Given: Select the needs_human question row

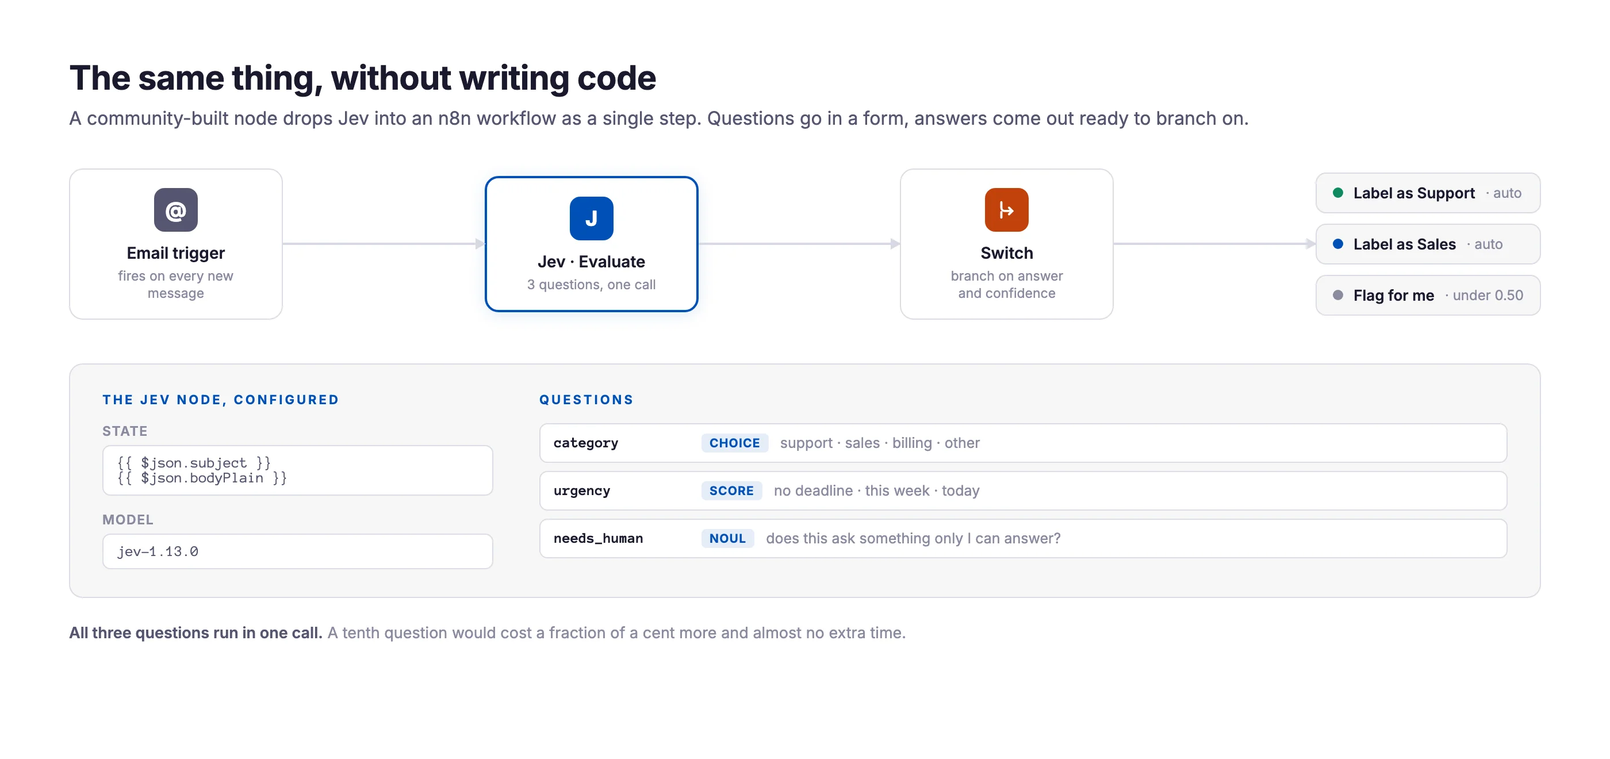Looking at the screenshot, I should (1023, 538).
